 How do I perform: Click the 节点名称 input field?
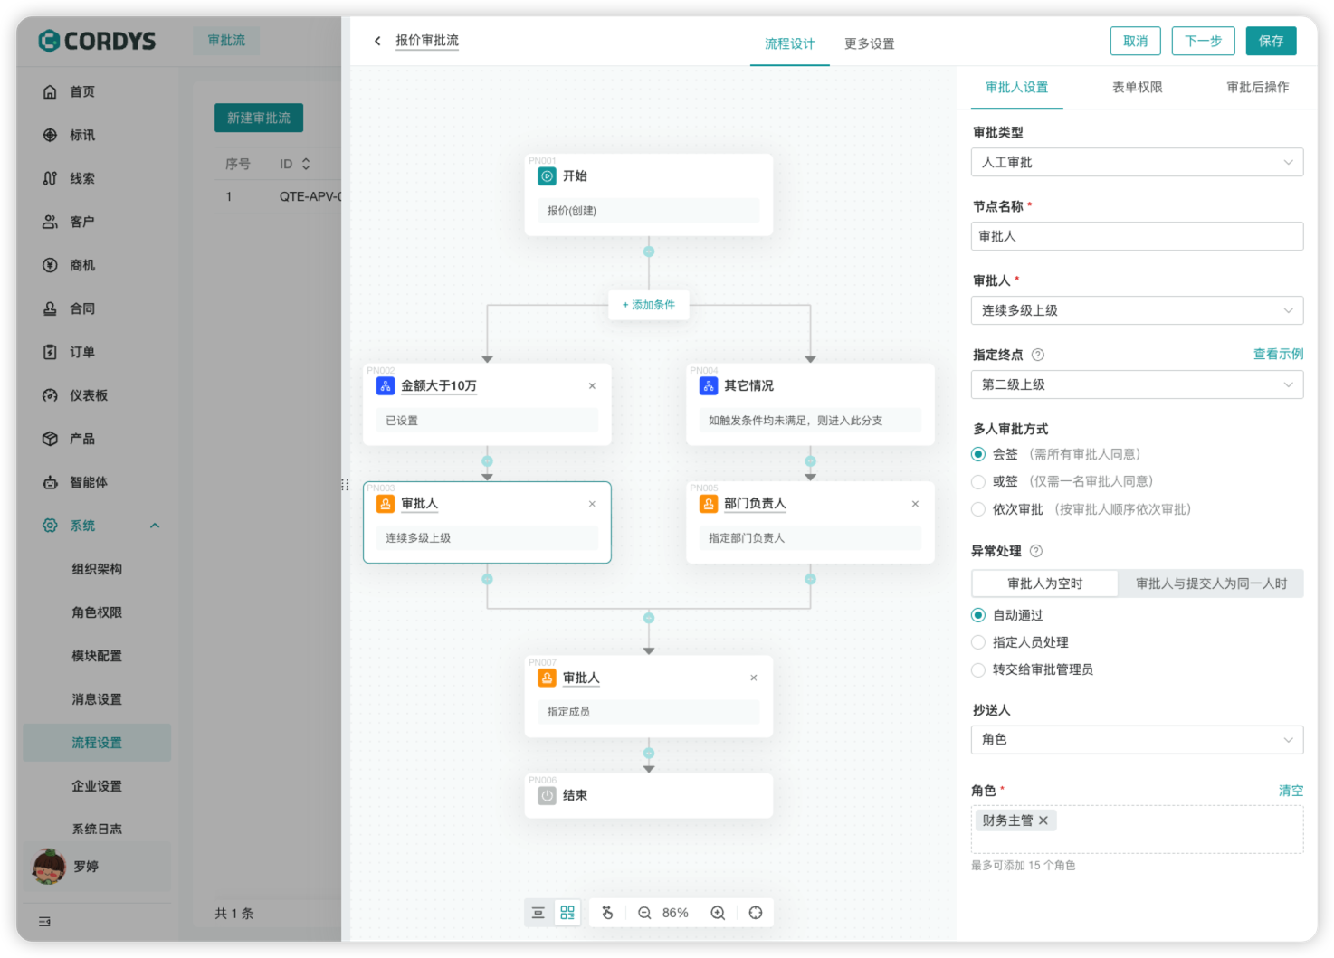coord(1138,236)
